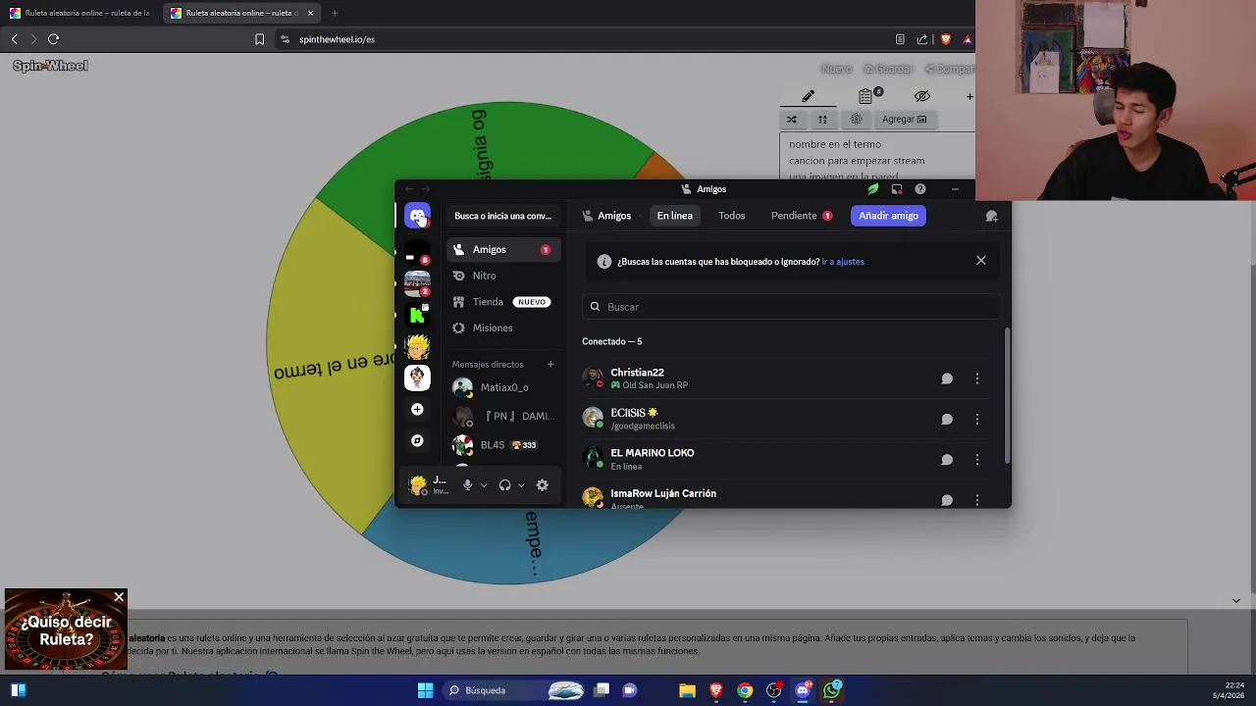Deafen with headphones icon in Discord
1256x706 pixels.
504,484
